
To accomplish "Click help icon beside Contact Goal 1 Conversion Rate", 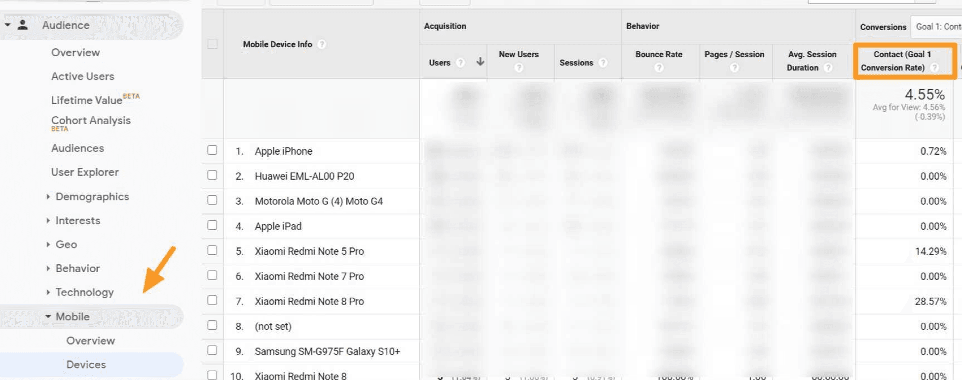I will [934, 68].
